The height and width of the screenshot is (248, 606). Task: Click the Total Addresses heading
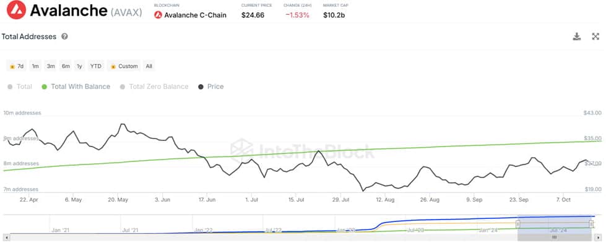(x=29, y=36)
